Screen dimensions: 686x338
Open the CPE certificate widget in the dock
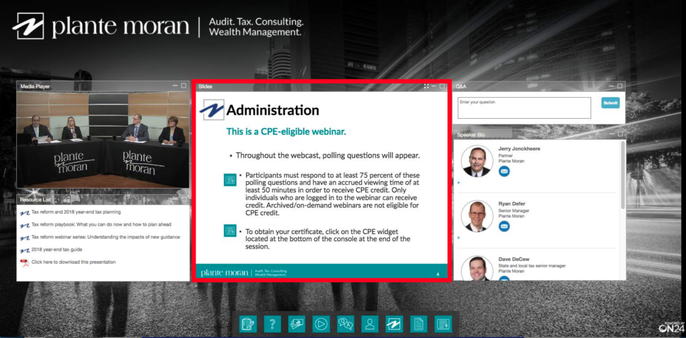coord(443,324)
